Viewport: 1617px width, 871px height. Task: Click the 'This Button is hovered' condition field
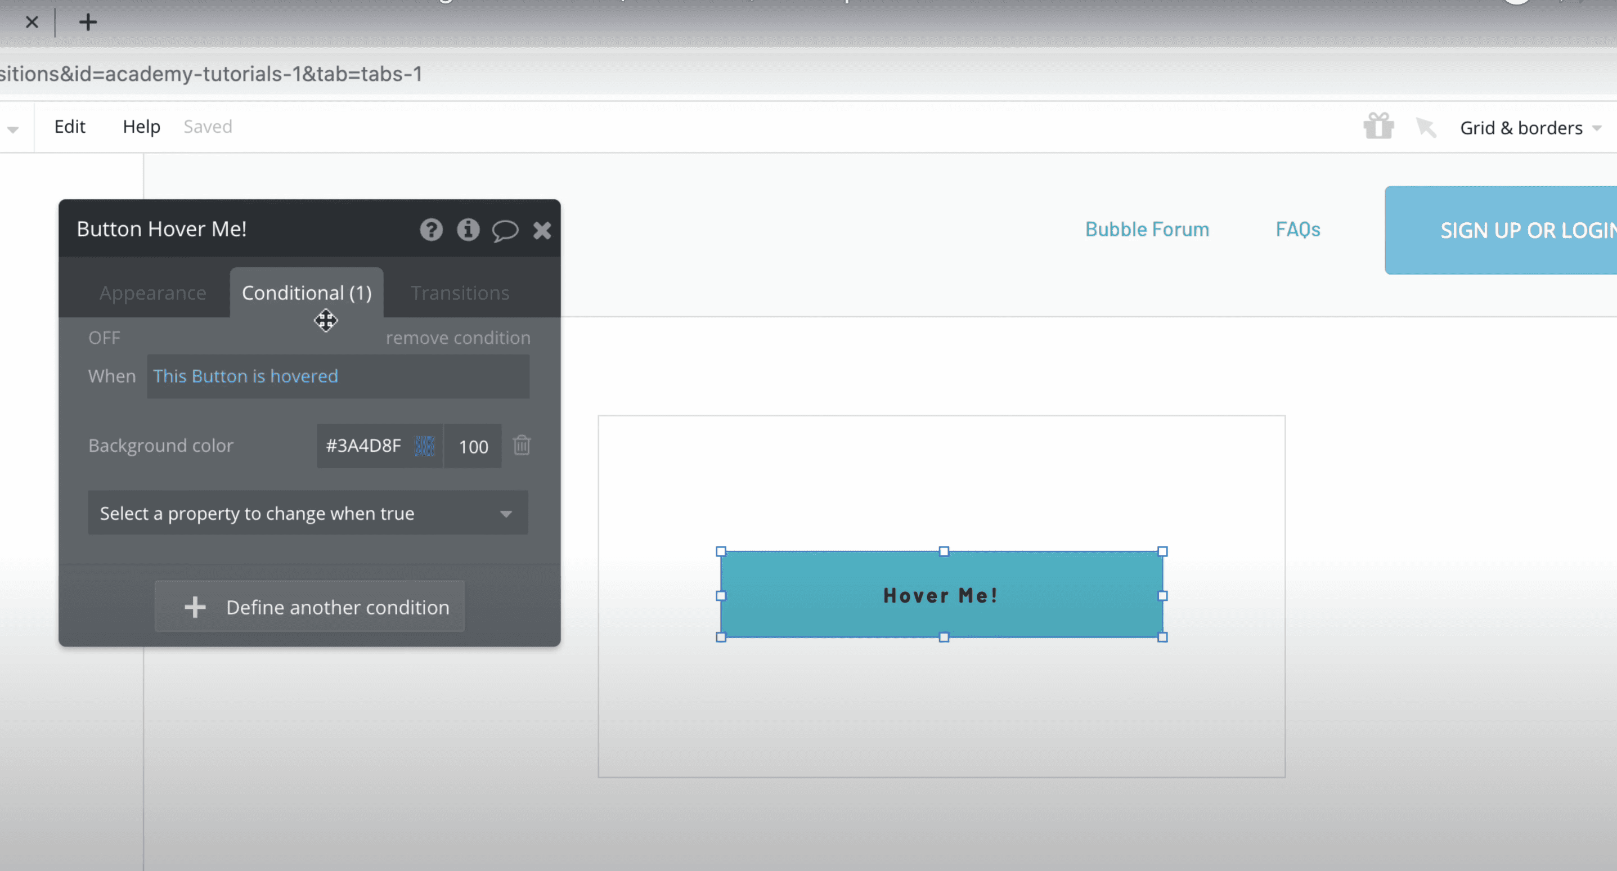click(336, 375)
